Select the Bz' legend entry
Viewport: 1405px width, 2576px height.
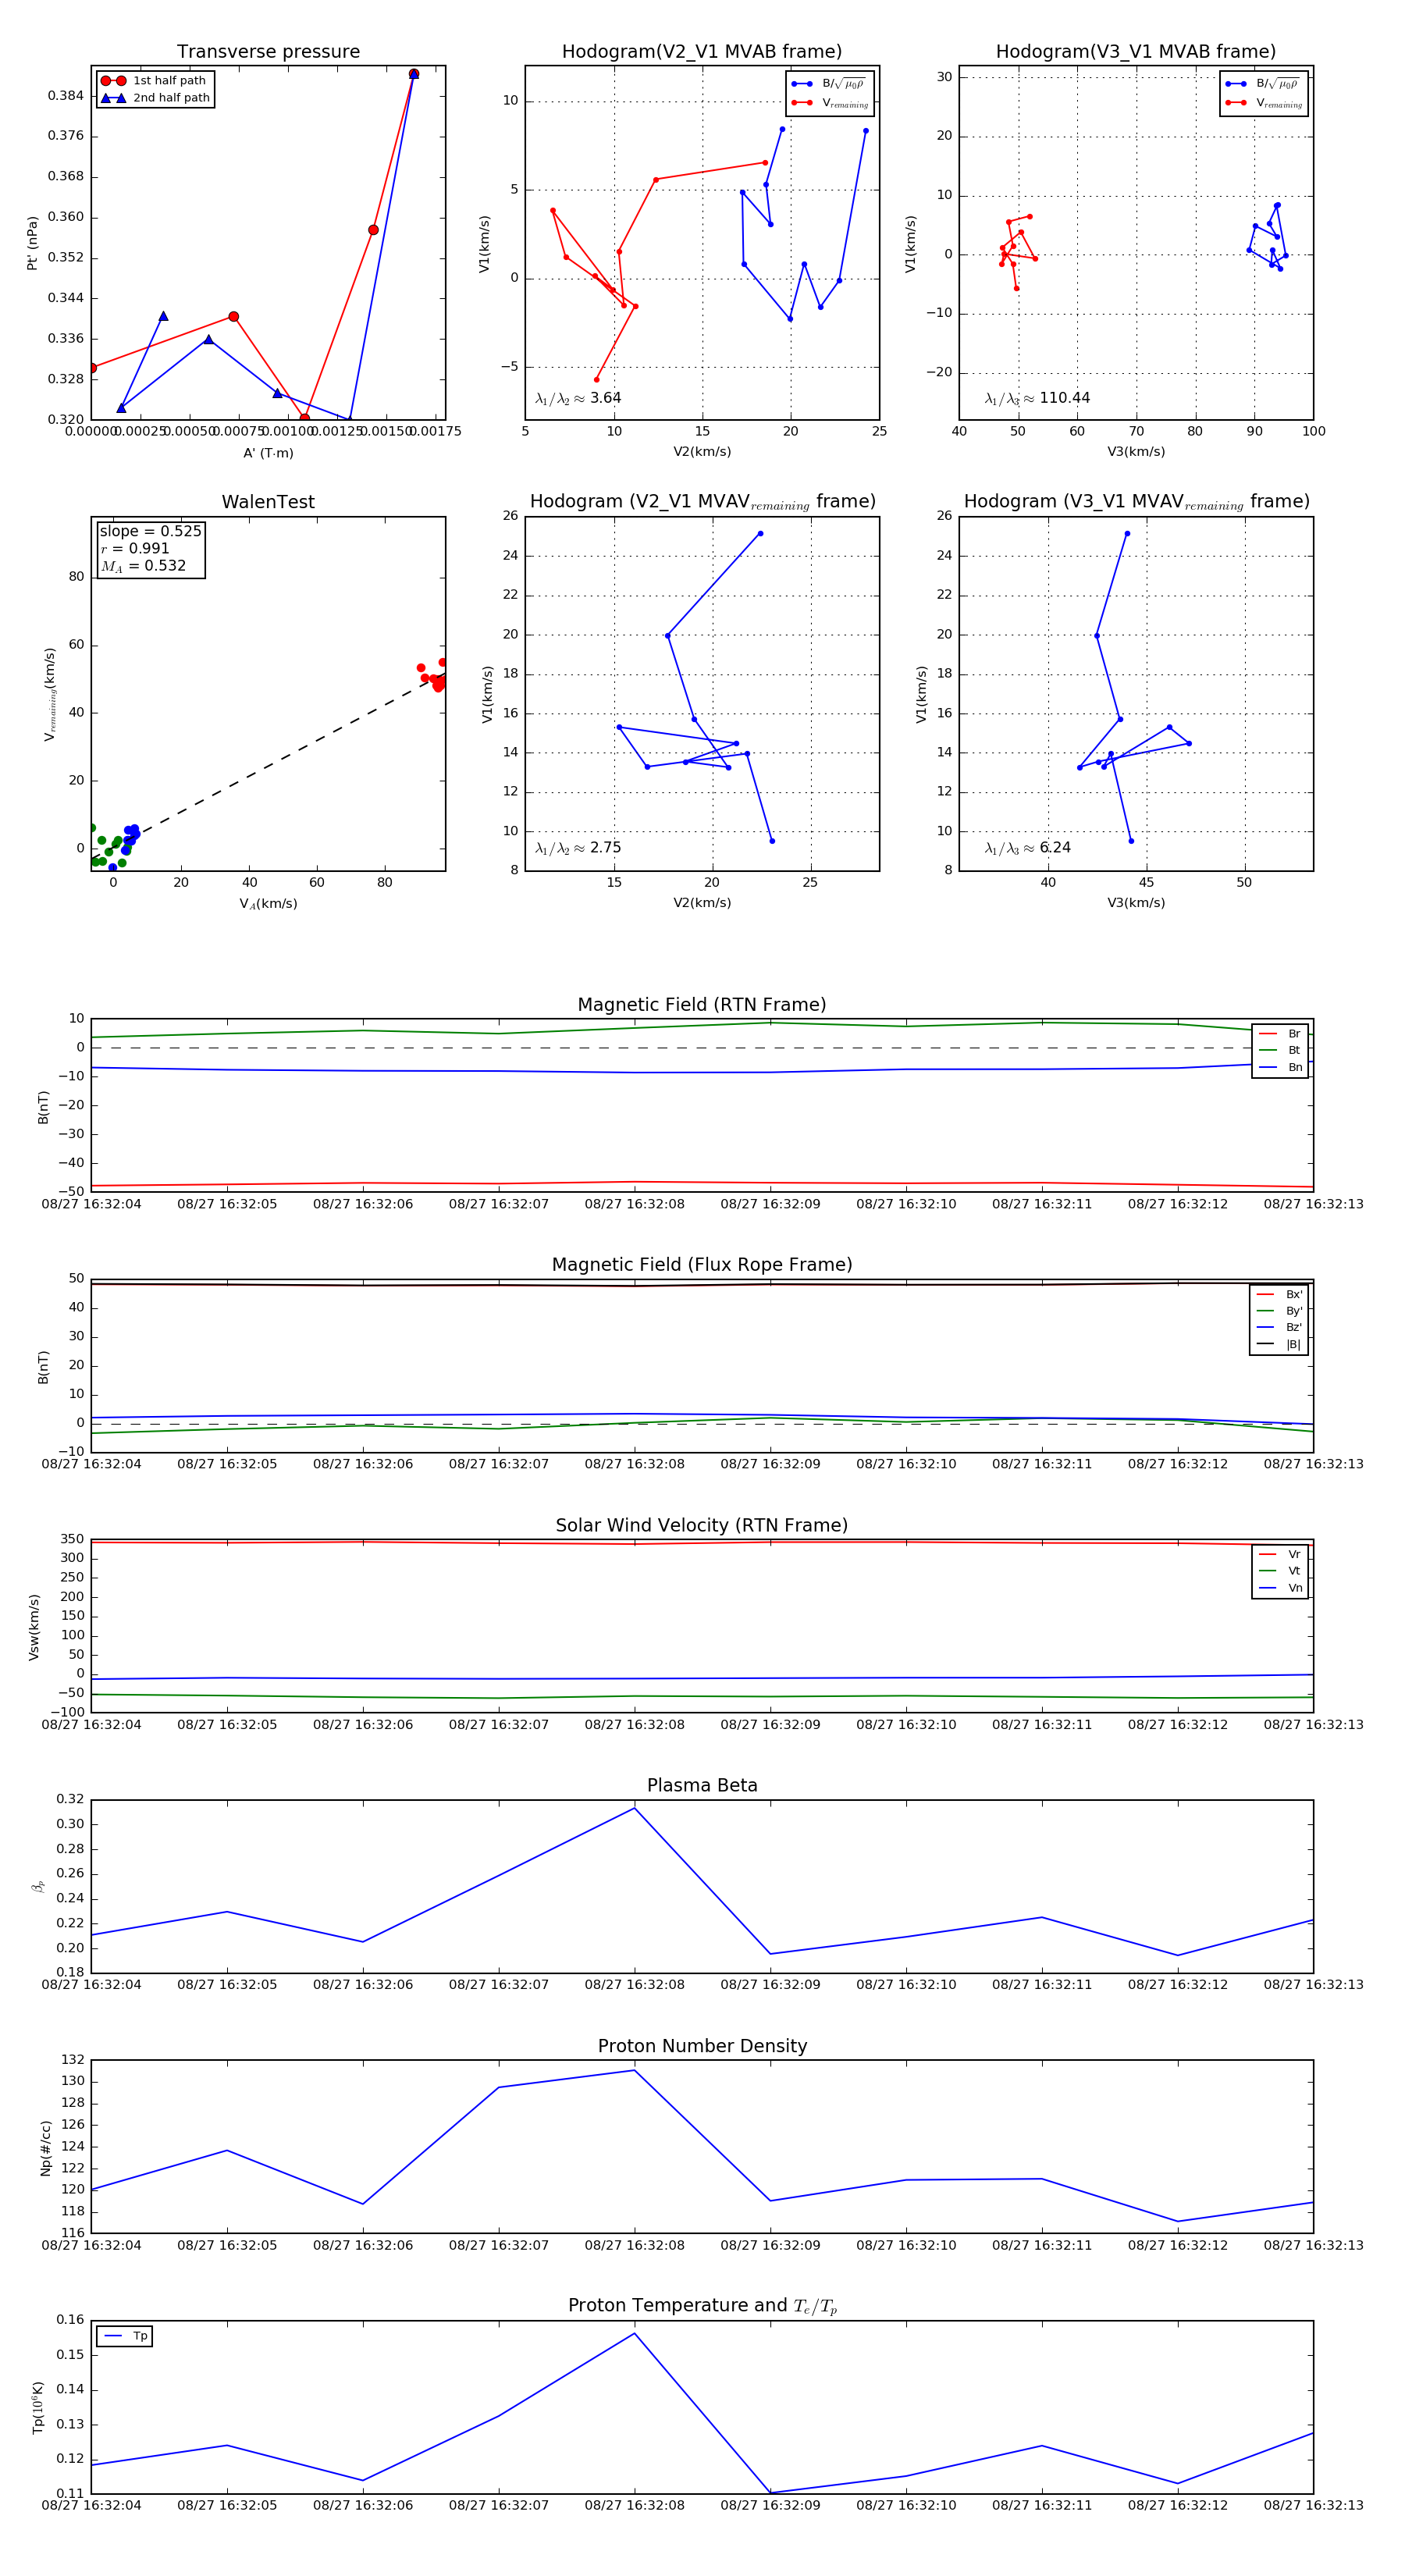coord(1279,1327)
